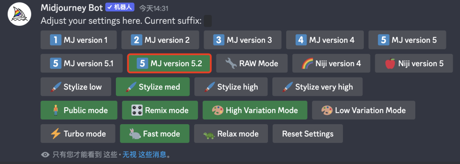Click the rainbow icon on Niji version 4
The height and width of the screenshot is (164, 460).
pos(307,63)
